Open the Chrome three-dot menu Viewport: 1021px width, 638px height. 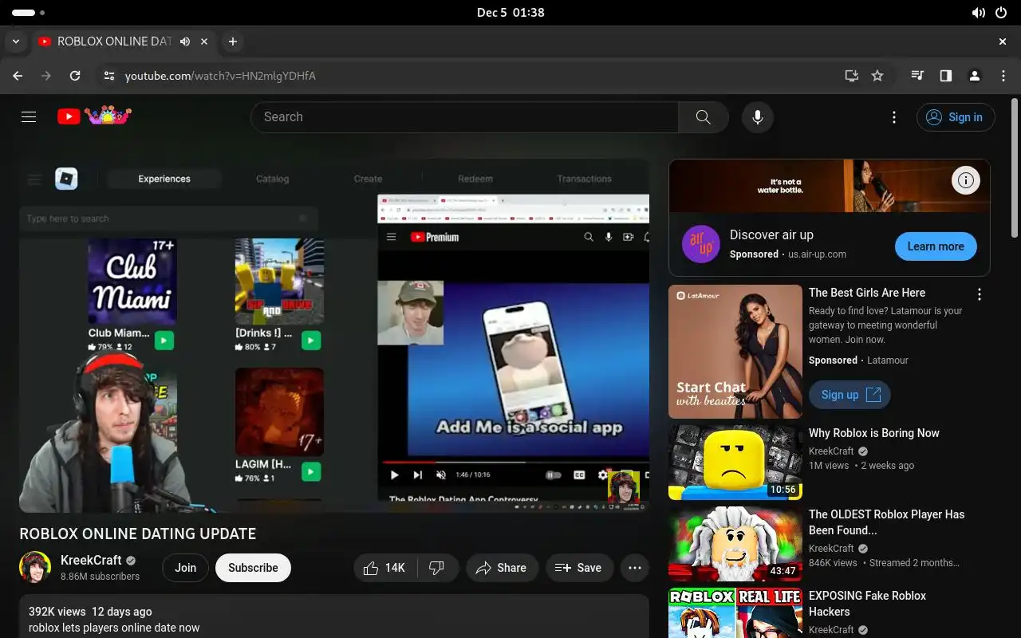point(1003,76)
